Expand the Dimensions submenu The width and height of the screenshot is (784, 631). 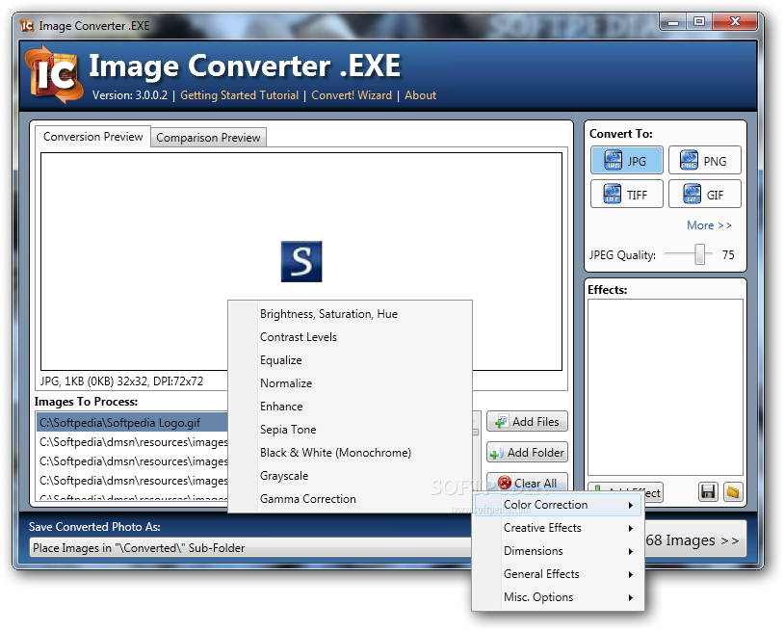(558, 551)
